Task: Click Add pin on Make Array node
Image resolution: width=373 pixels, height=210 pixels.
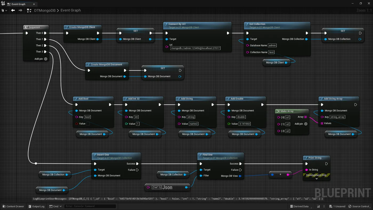Action: tap(301, 124)
